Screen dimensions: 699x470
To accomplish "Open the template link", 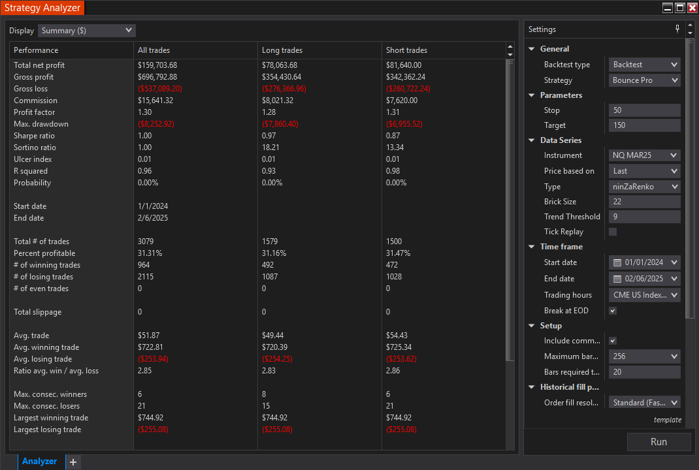I will coord(667,420).
